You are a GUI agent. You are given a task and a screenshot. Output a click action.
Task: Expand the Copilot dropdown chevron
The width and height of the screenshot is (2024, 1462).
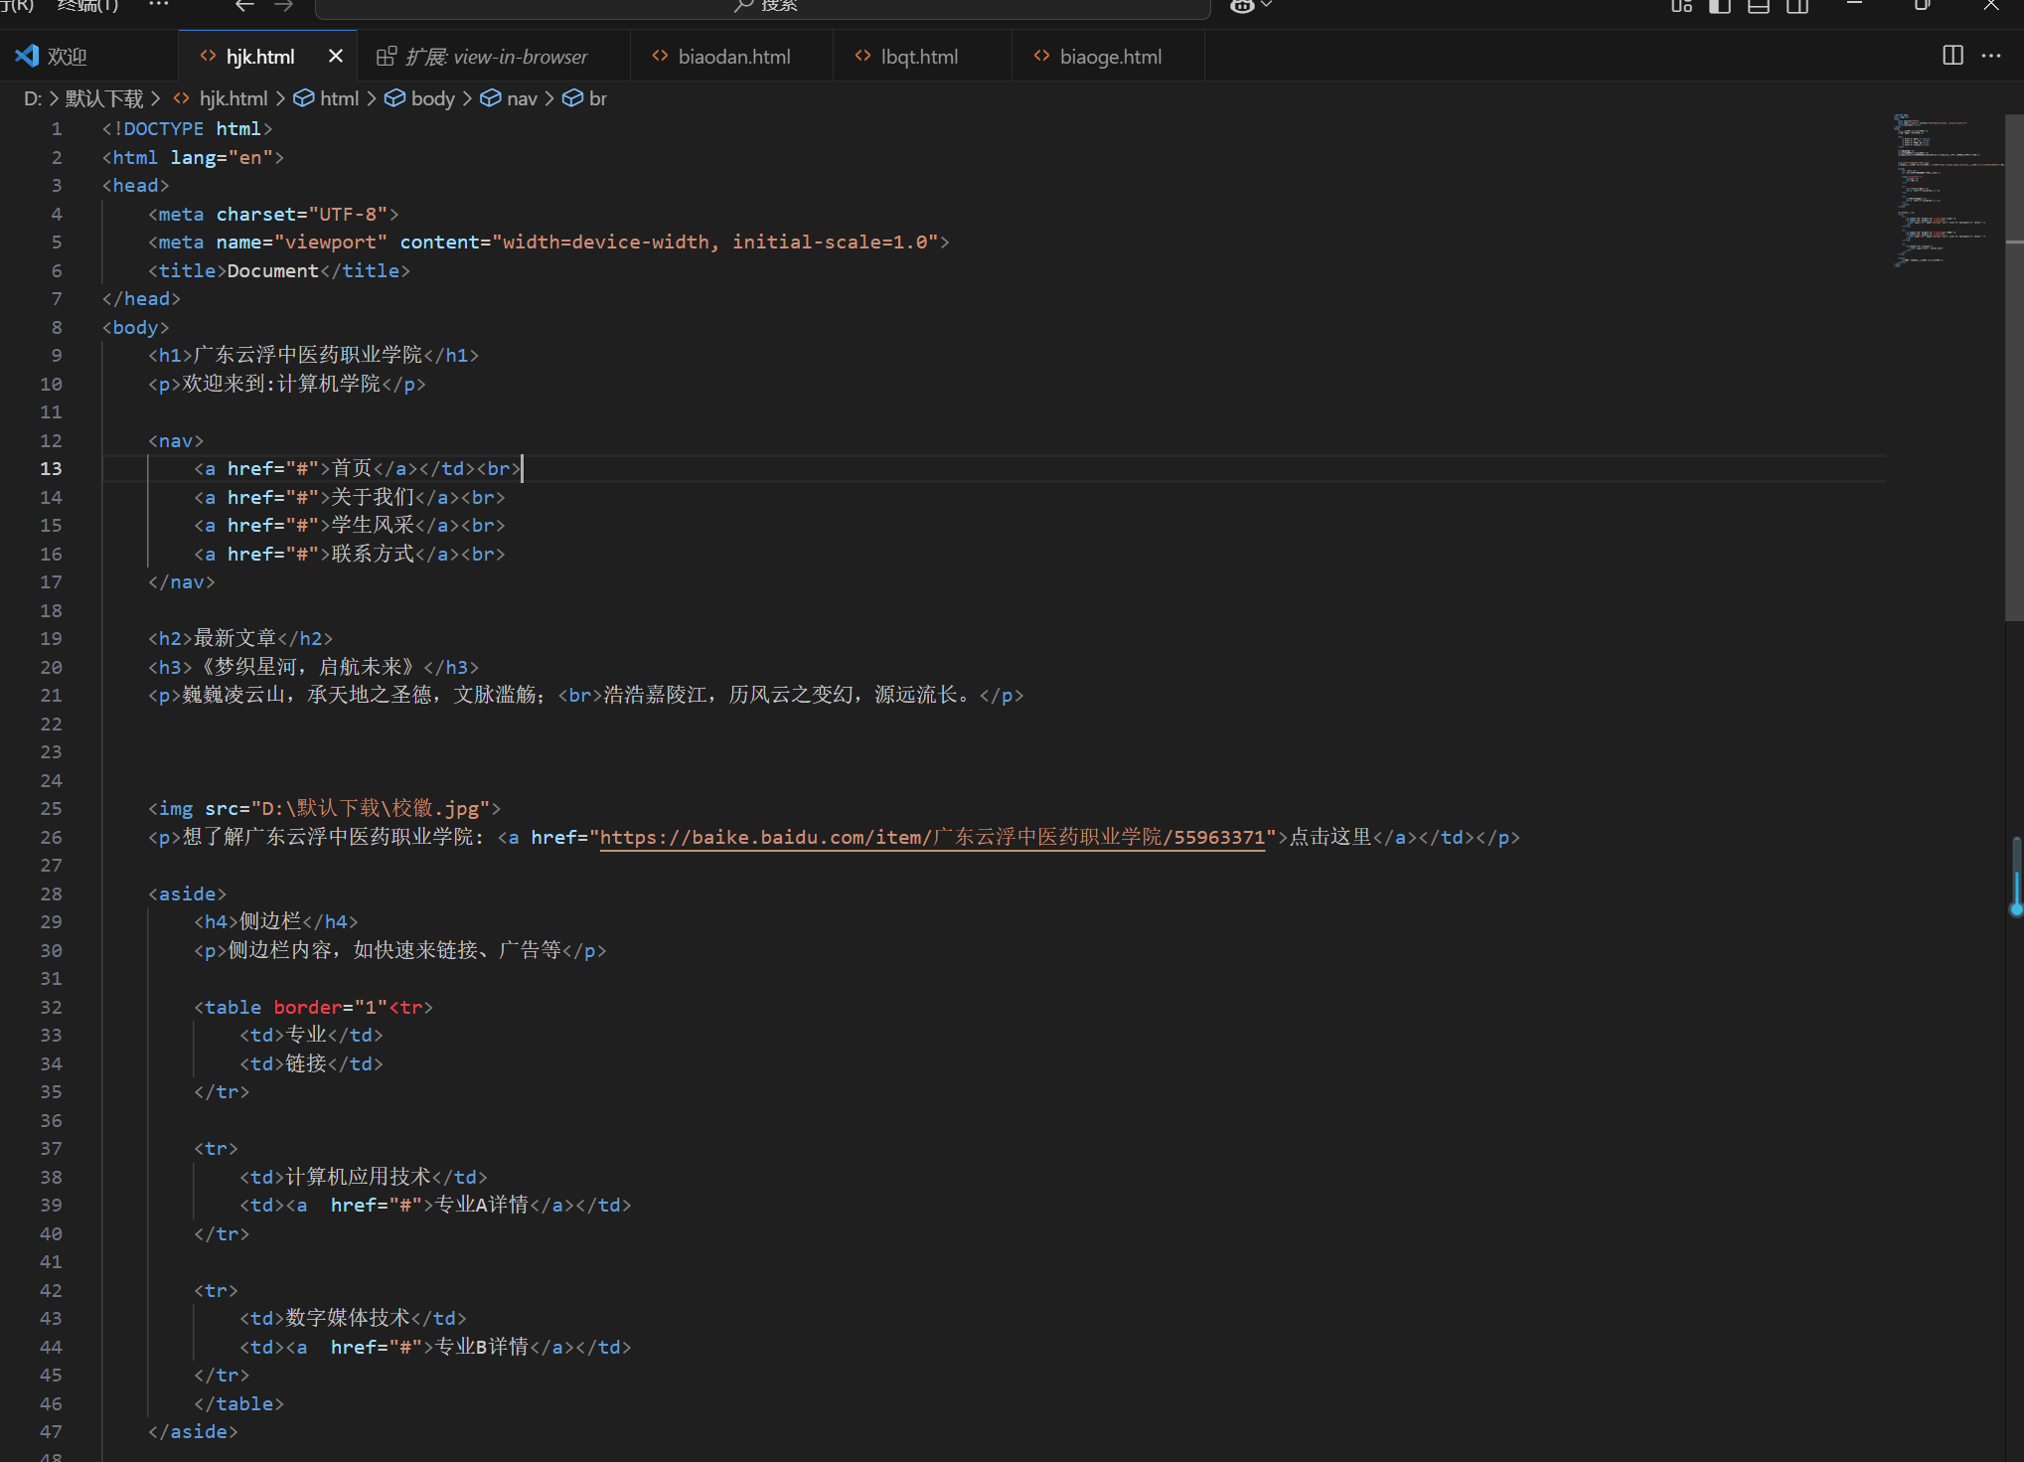click(x=1267, y=6)
